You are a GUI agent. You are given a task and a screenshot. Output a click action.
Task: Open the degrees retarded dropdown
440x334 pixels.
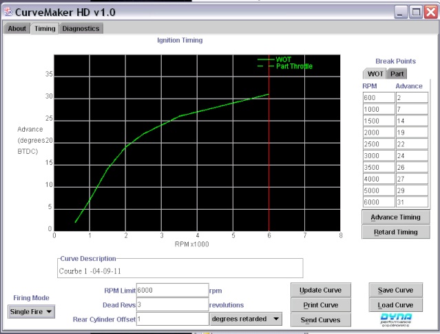click(x=246, y=319)
